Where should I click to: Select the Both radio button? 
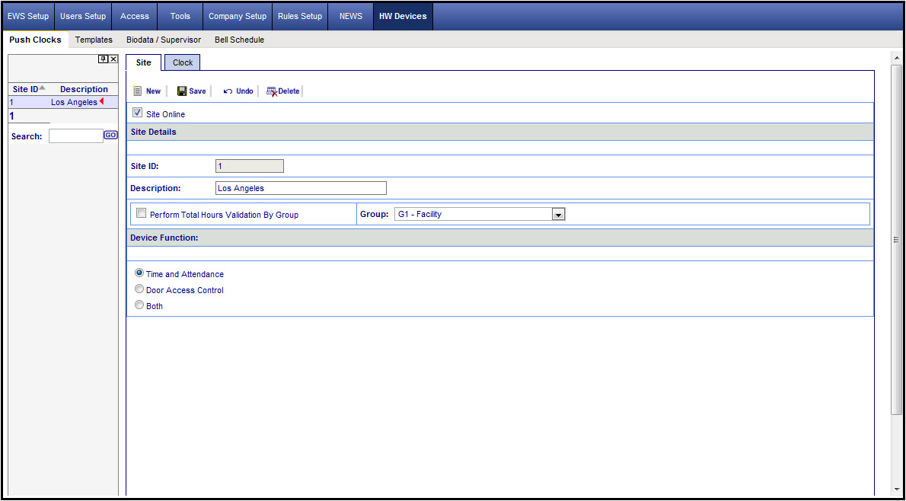point(139,305)
